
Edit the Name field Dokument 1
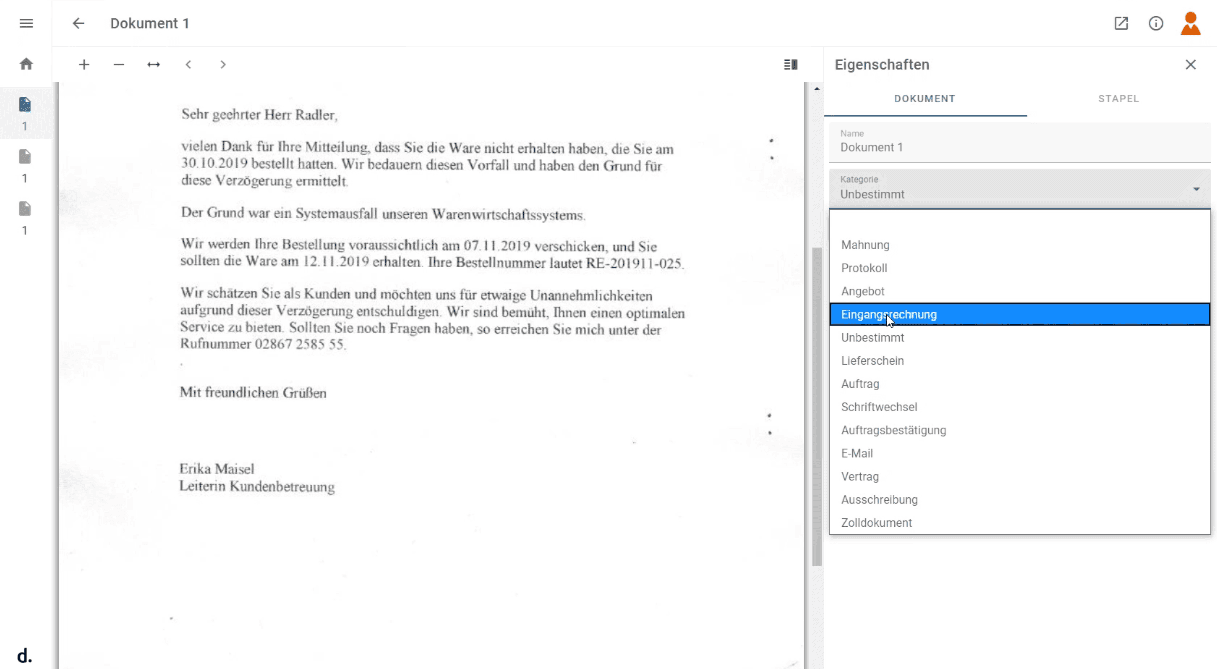pos(1020,143)
